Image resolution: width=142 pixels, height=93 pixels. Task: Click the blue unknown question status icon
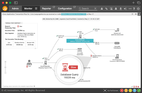coord(135,90)
